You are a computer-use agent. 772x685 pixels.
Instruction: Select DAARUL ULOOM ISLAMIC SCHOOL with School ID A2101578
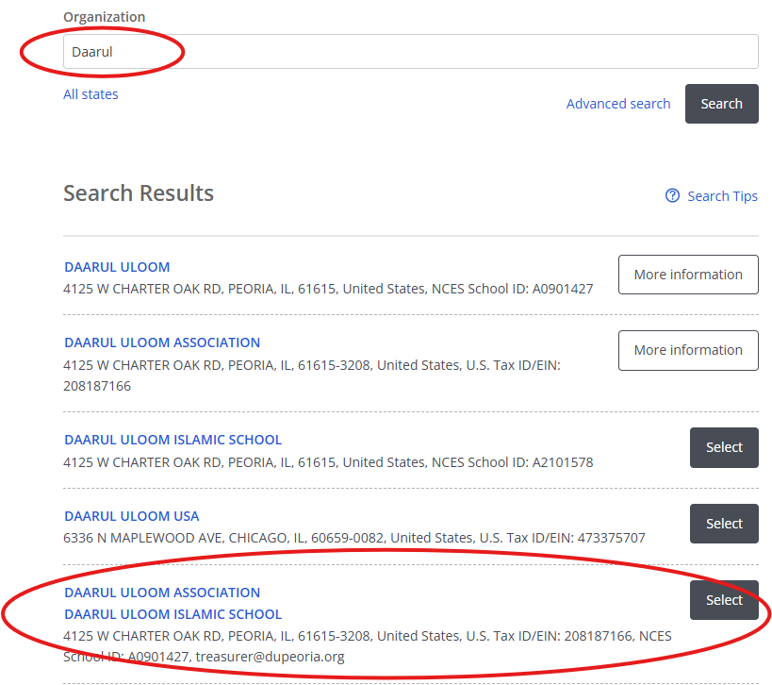pyautogui.click(x=724, y=447)
